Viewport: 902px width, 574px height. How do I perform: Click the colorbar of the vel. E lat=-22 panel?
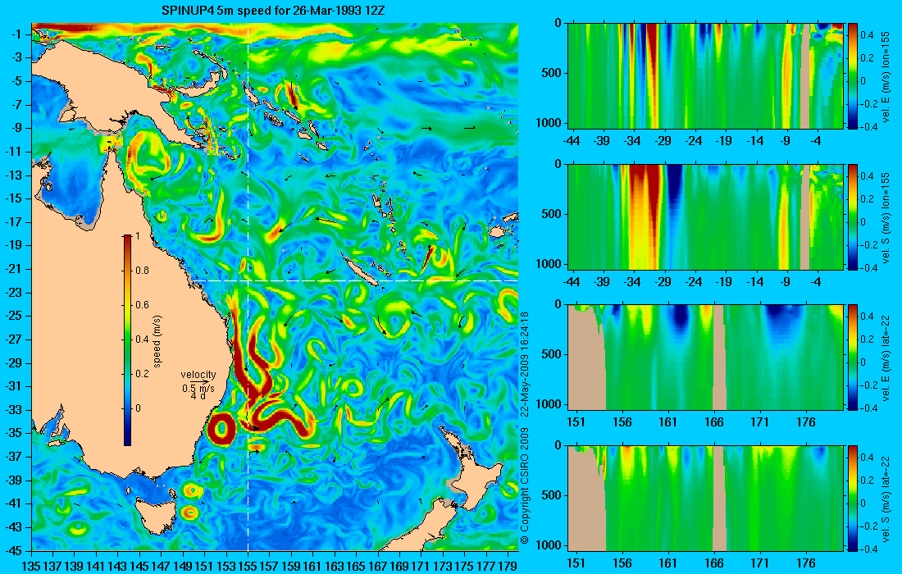pos(852,358)
